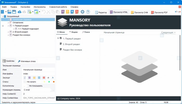Open the Справка menu
Screen dimensions: 182x104
coord(74,7)
